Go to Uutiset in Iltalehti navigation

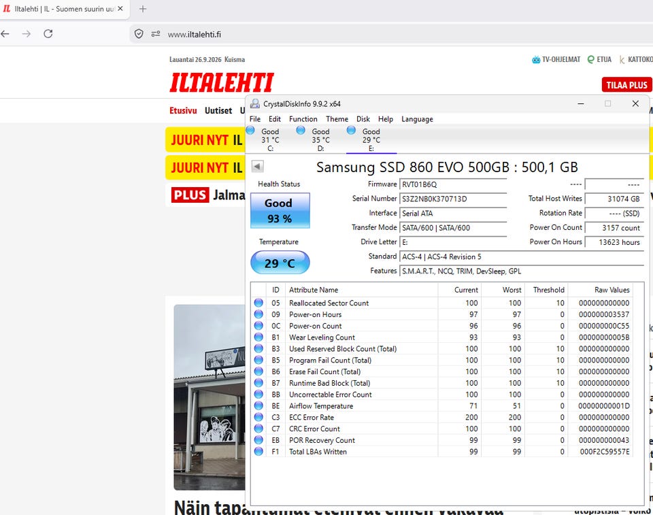pyautogui.click(x=218, y=110)
